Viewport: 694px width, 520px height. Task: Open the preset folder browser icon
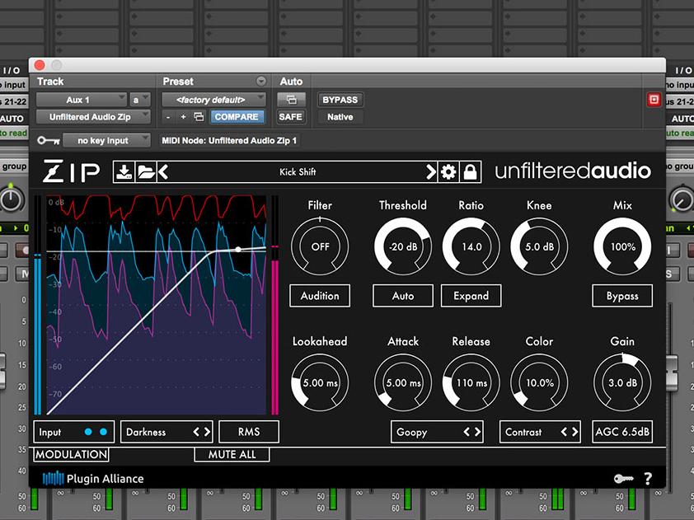[x=145, y=171]
